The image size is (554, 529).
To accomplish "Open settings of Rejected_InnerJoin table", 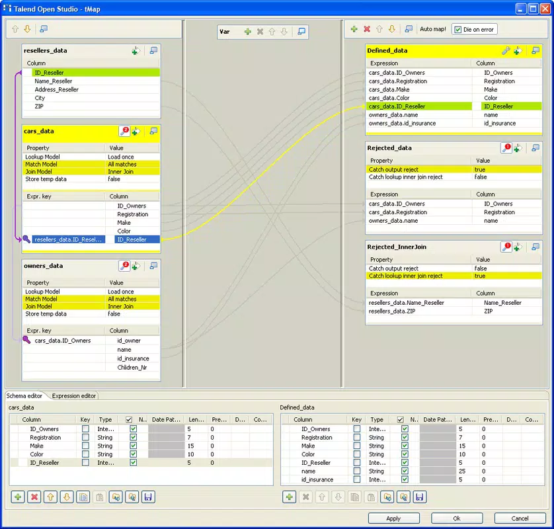I will coord(506,247).
